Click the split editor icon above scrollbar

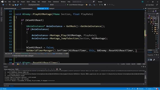point(145,11)
